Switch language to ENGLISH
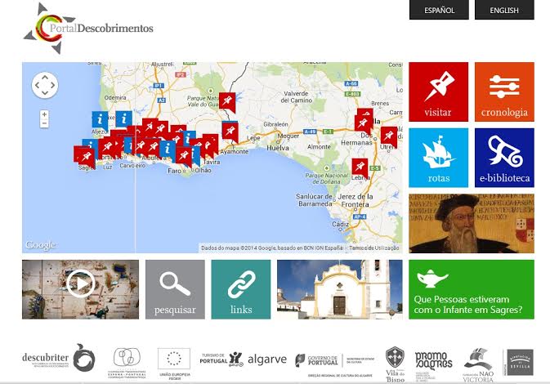Screen dimensions: 550x384 [504, 10]
